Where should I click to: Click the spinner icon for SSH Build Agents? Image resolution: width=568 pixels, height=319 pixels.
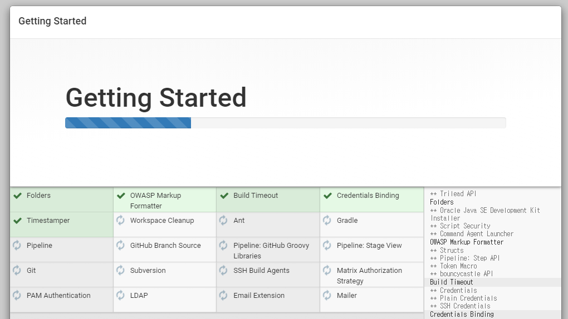(223, 270)
